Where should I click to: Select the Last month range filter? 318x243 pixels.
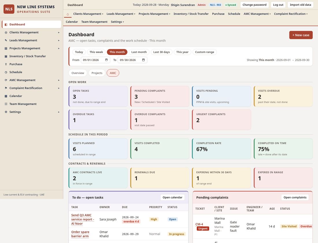[139, 52]
